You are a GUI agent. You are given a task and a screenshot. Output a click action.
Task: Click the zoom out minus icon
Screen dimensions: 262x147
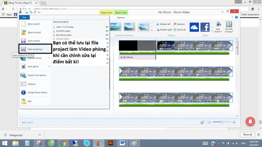pos(209,122)
